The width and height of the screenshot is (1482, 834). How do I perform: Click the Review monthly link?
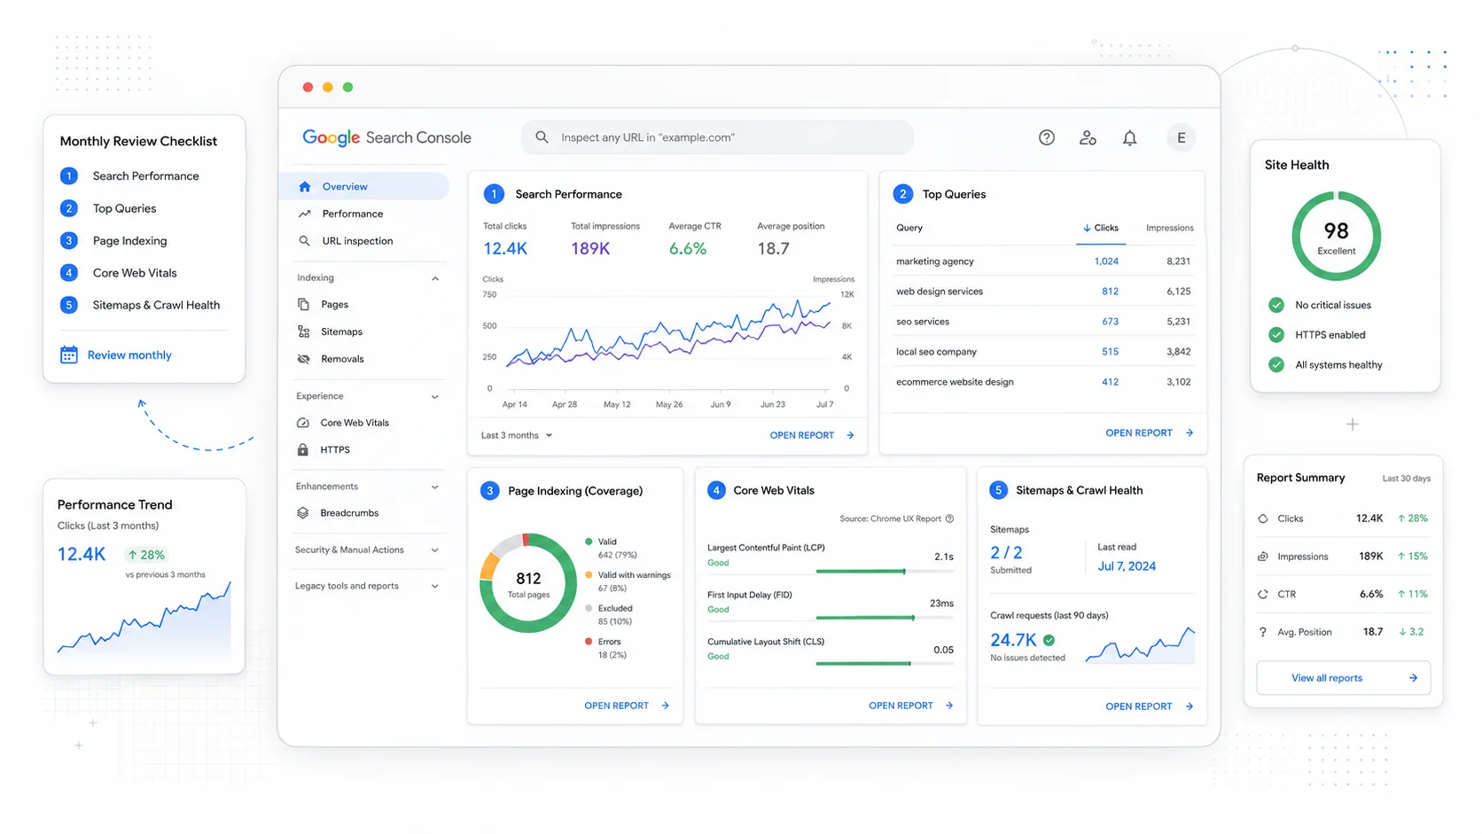click(129, 355)
